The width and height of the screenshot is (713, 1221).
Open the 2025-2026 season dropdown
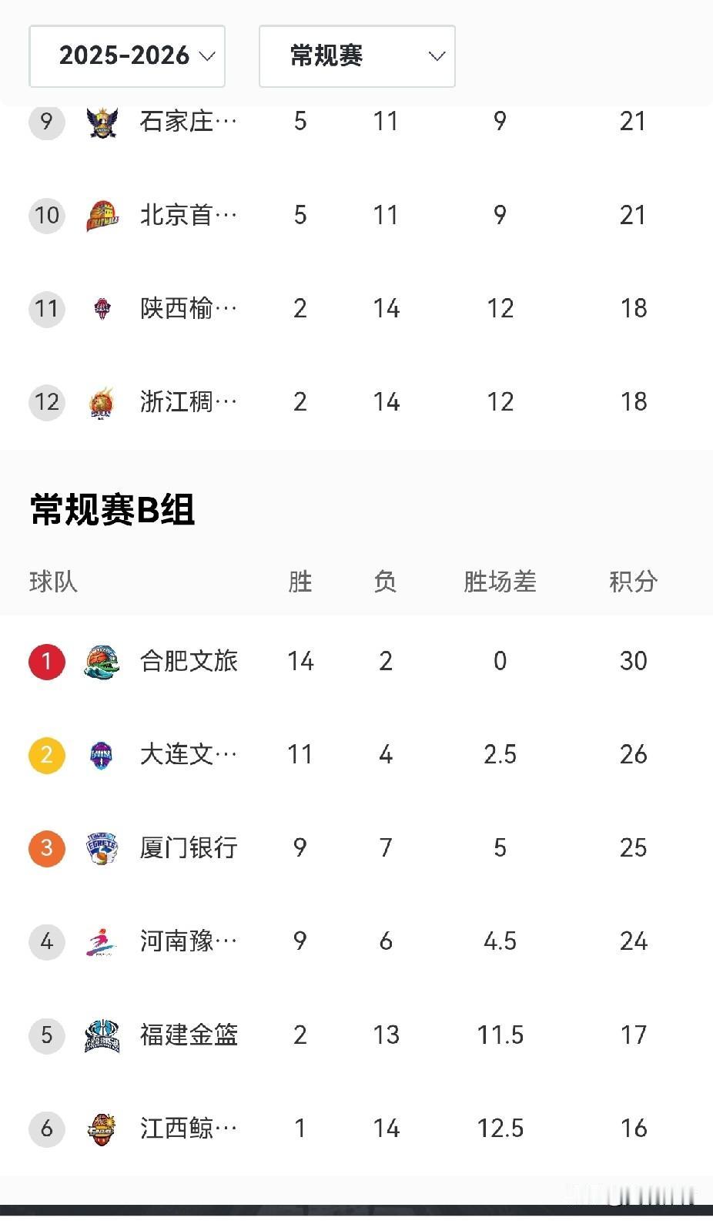click(127, 56)
